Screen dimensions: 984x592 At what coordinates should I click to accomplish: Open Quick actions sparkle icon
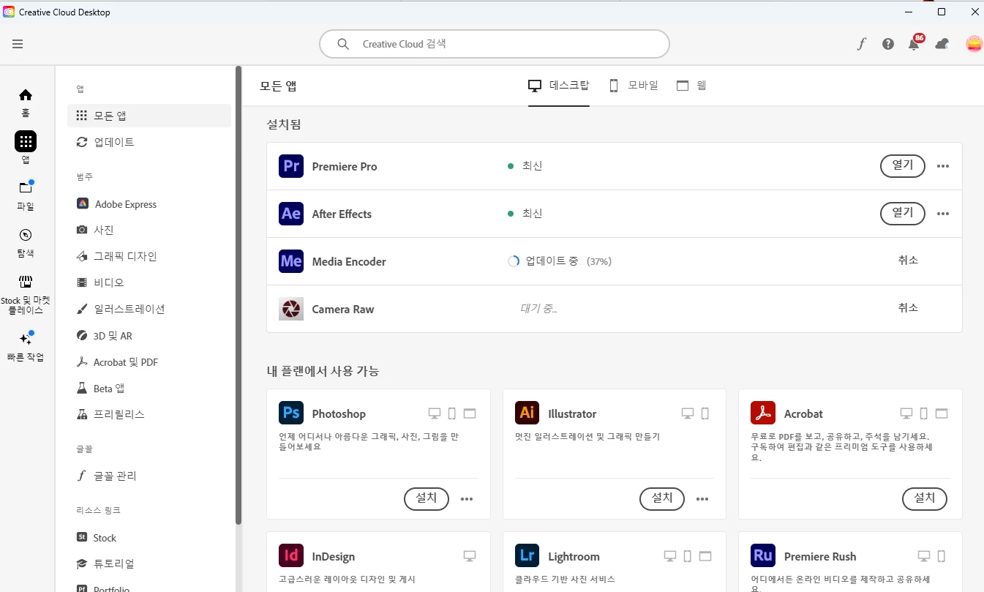pyautogui.click(x=26, y=339)
